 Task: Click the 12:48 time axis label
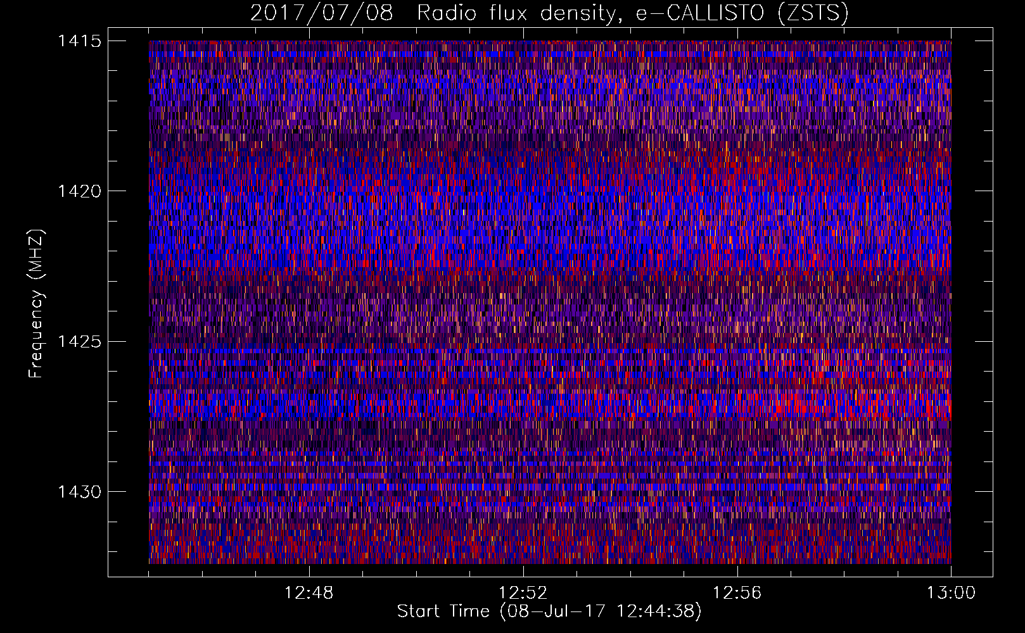pyautogui.click(x=309, y=593)
